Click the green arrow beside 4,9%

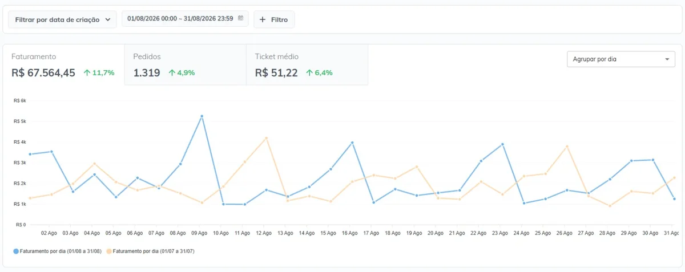pyautogui.click(x=172, y=72)
